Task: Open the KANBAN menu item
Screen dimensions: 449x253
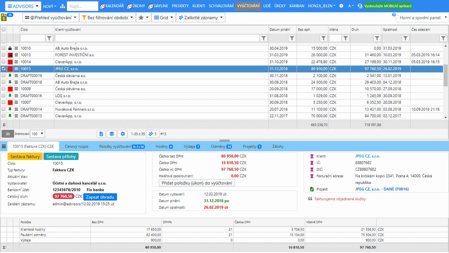Action: (x=297, y=6)
